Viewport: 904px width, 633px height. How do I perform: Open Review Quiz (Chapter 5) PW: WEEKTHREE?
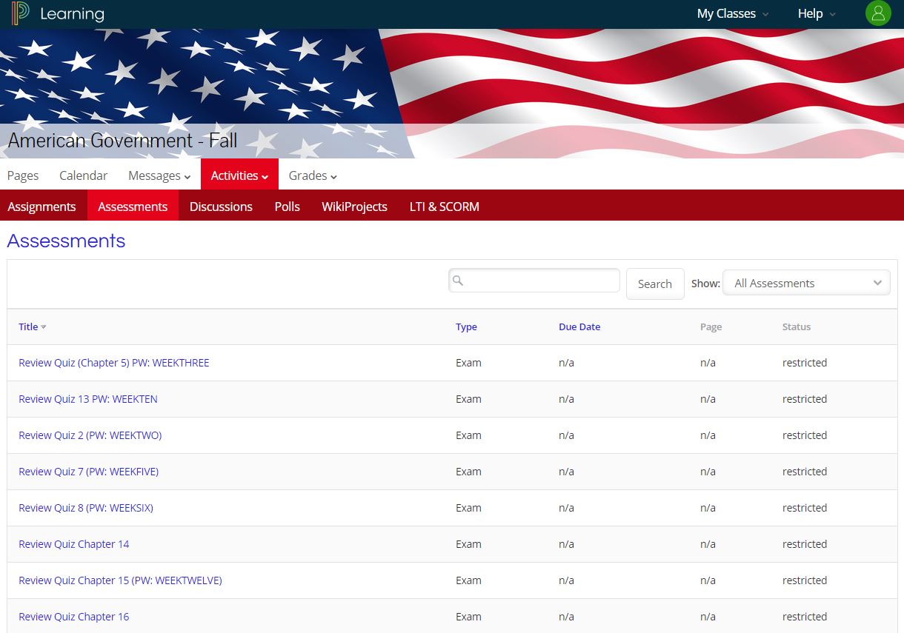(x=114, y=363)
